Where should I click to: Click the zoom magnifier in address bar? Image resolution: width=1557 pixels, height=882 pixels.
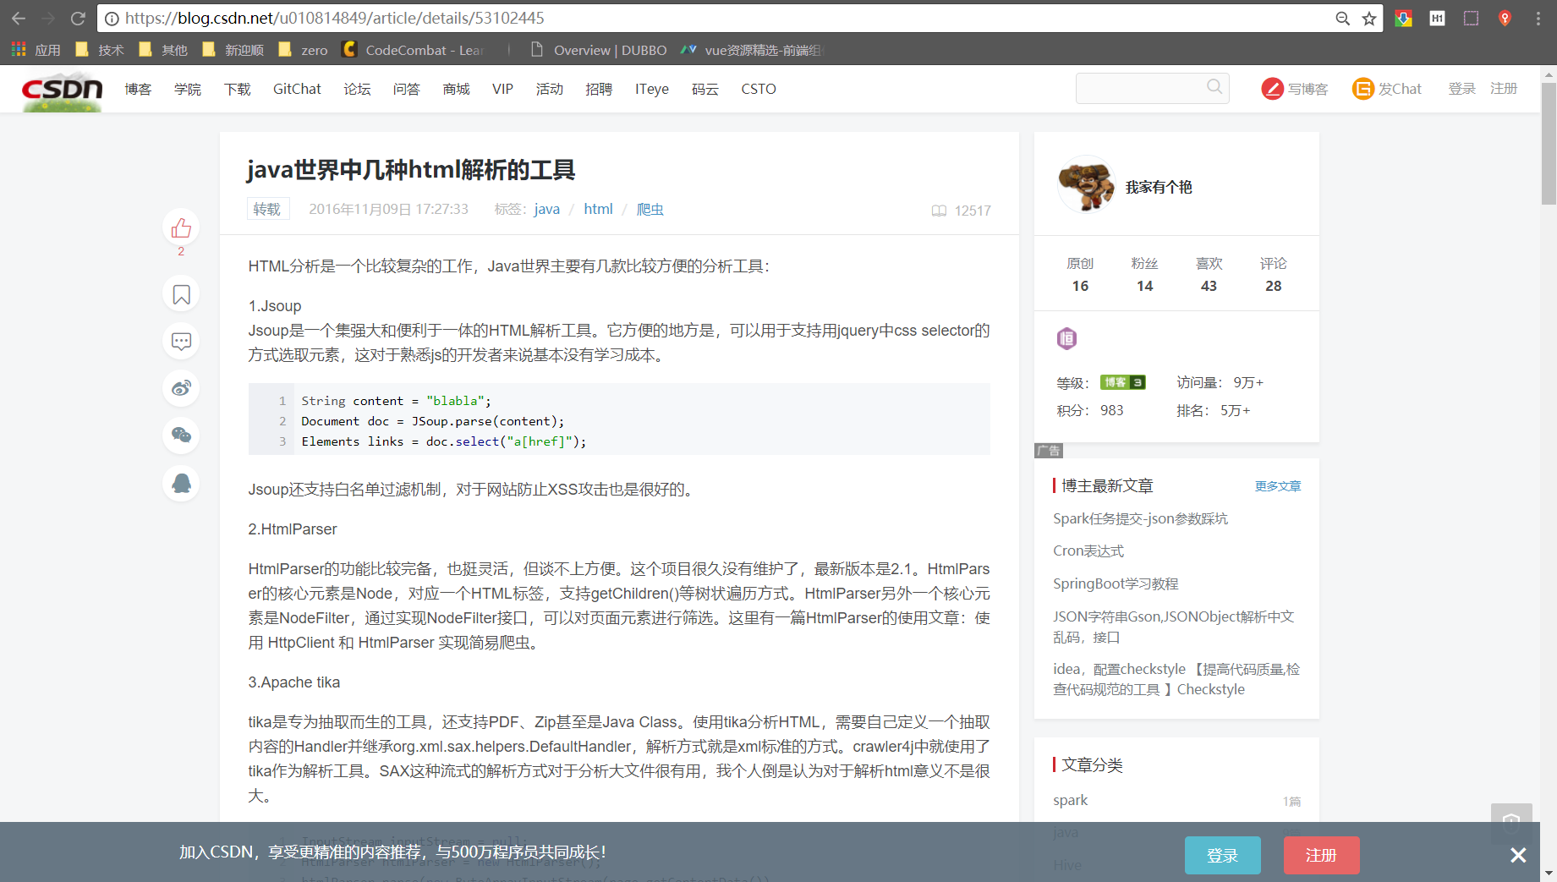pos(1342,19)
